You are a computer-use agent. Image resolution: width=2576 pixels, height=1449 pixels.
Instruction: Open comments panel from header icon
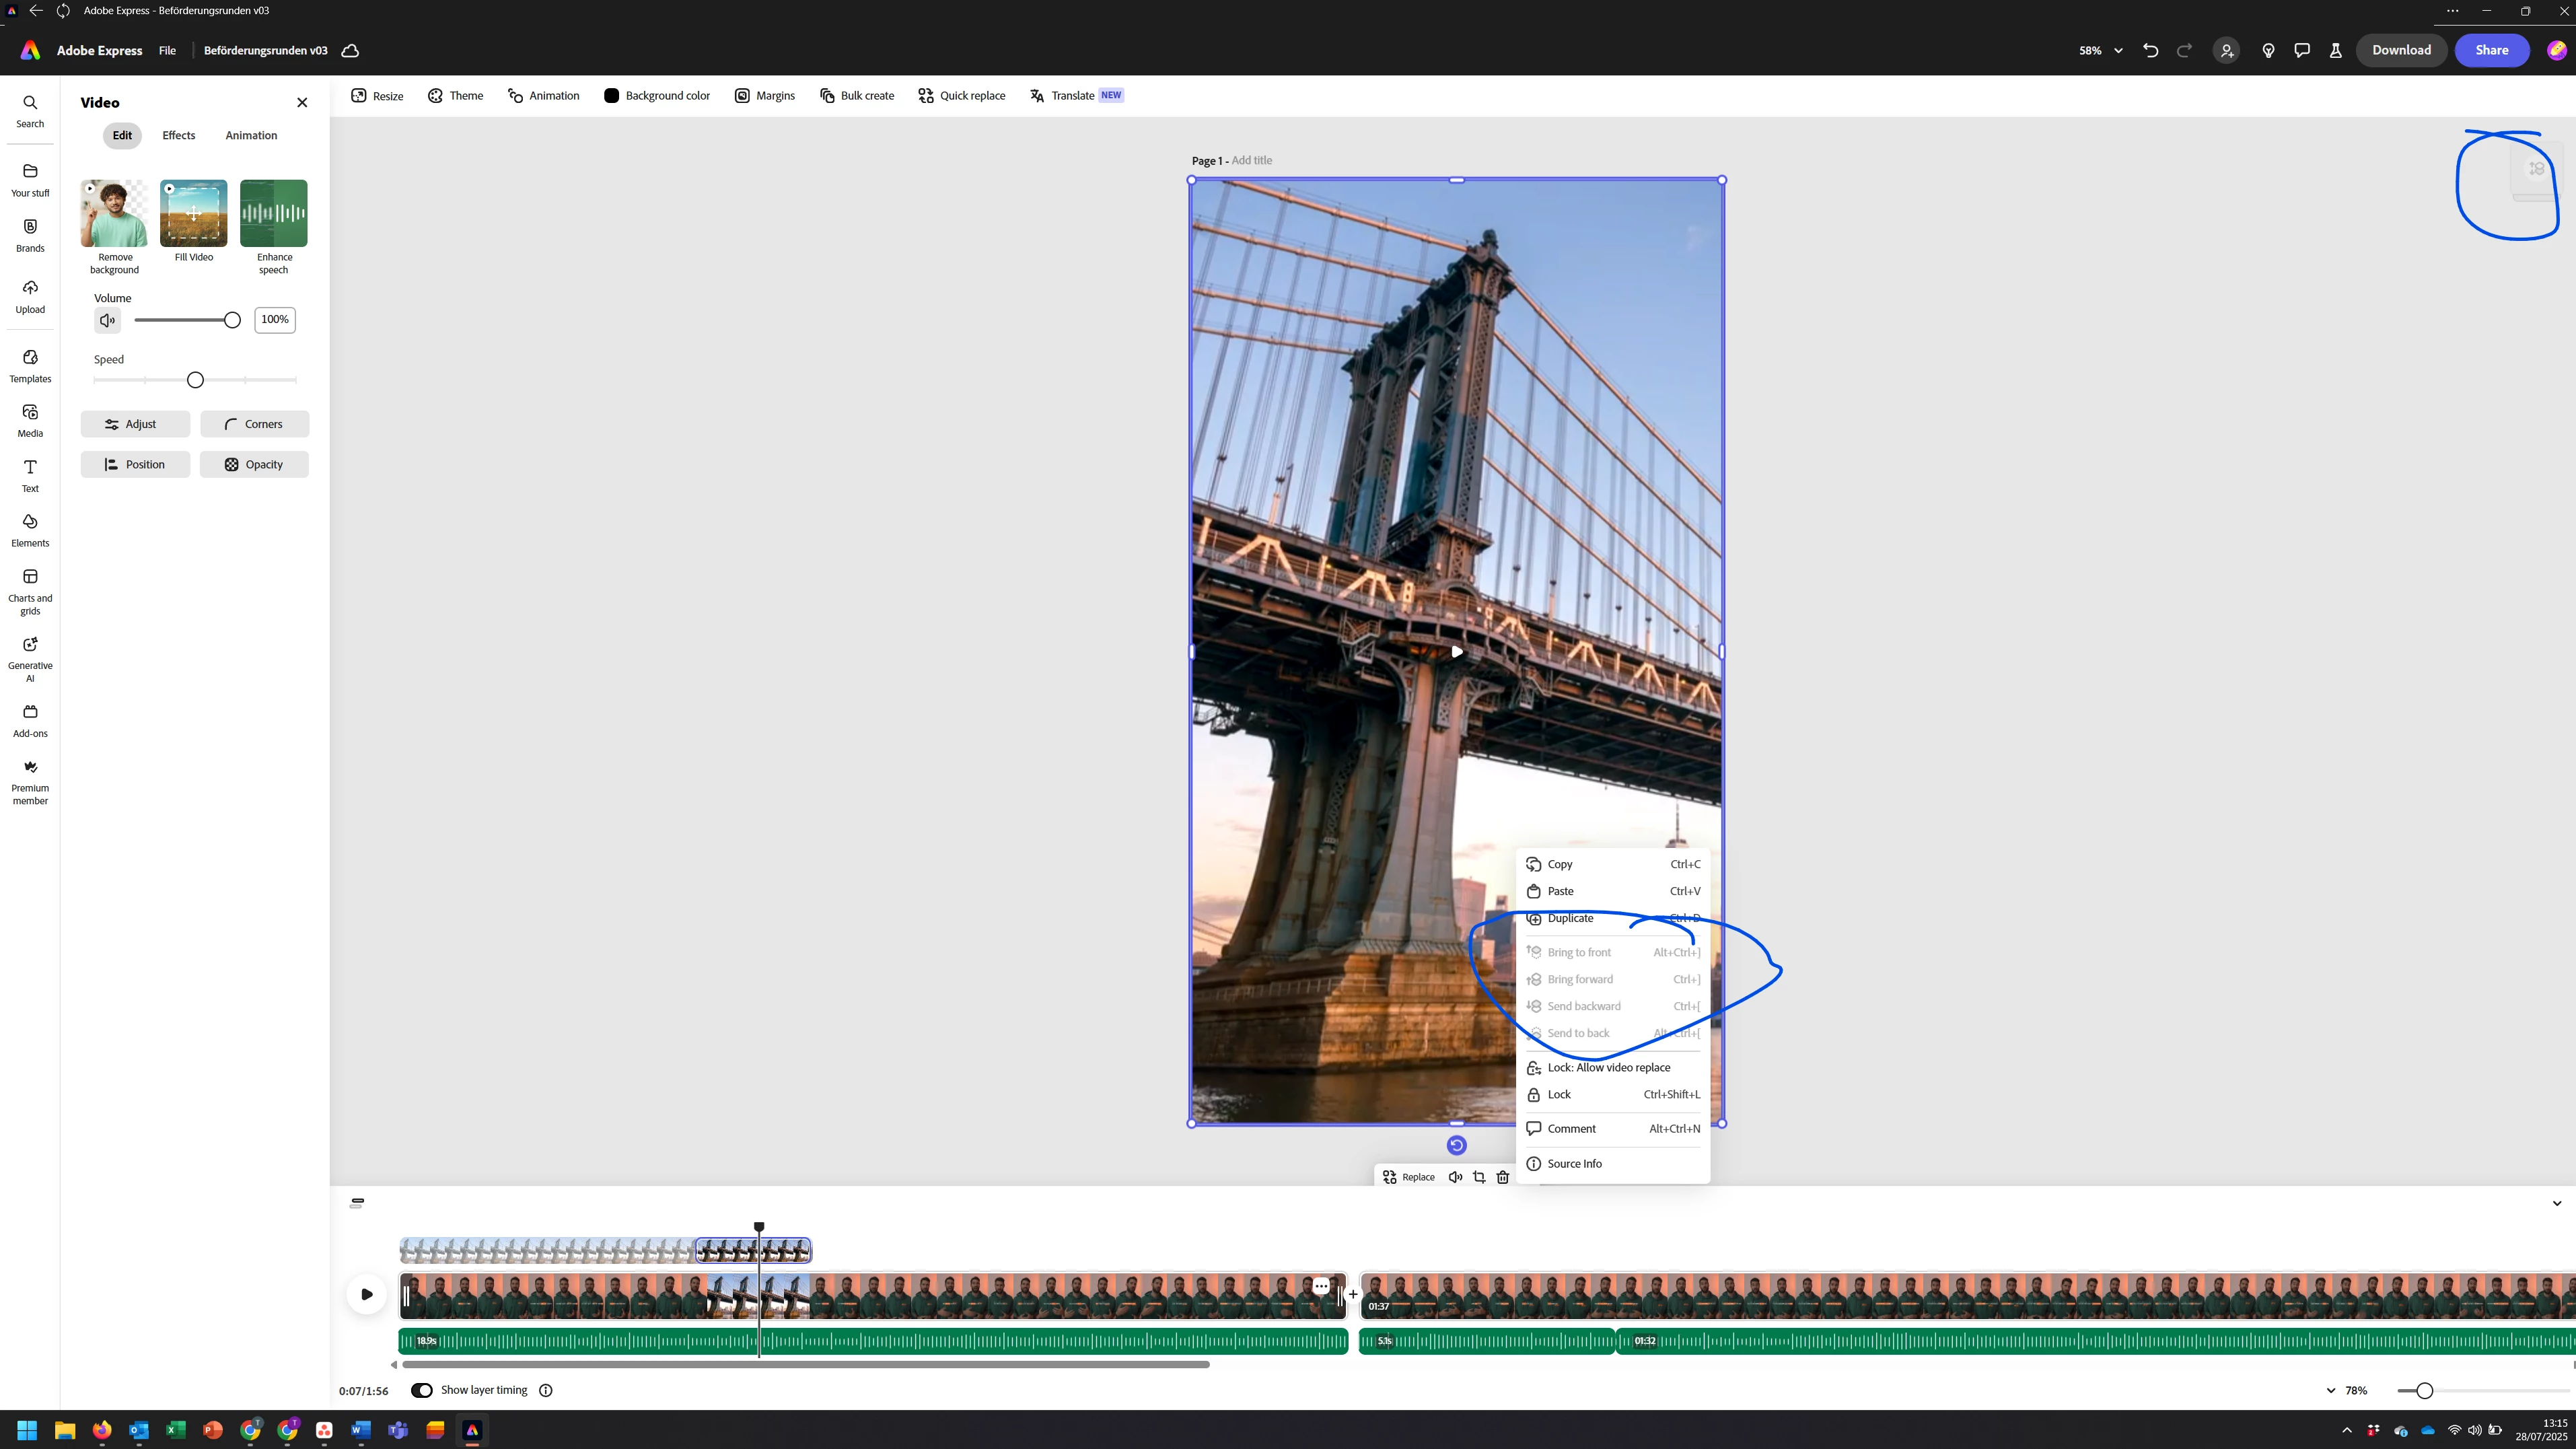pos(2302,50)
